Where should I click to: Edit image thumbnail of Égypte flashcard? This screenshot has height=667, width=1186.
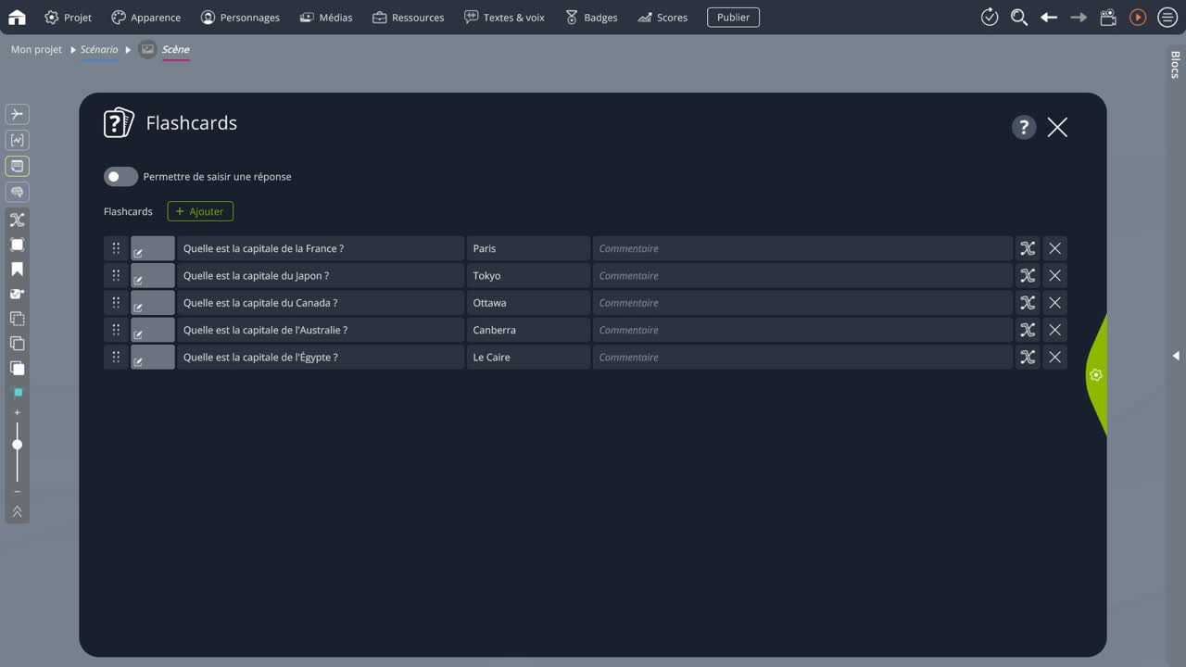(152, 357)
